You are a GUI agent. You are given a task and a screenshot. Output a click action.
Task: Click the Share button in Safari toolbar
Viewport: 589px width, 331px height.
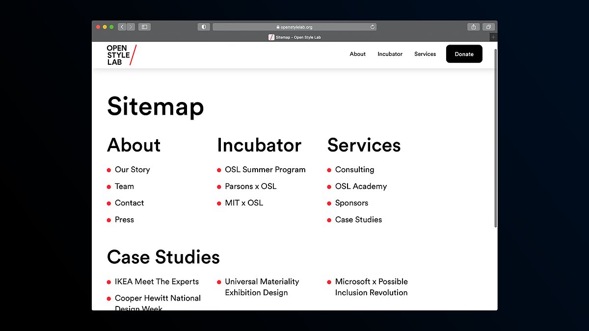coord(473,27)
